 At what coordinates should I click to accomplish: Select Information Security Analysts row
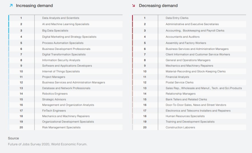tap(66, 60)
